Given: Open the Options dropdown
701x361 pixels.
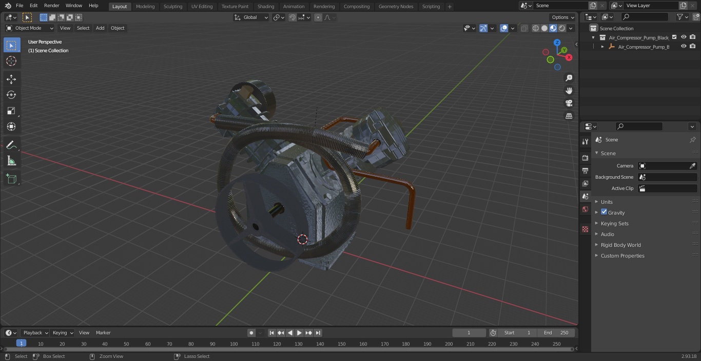Looking at the screenshot, I should click(x=563, y=17).
